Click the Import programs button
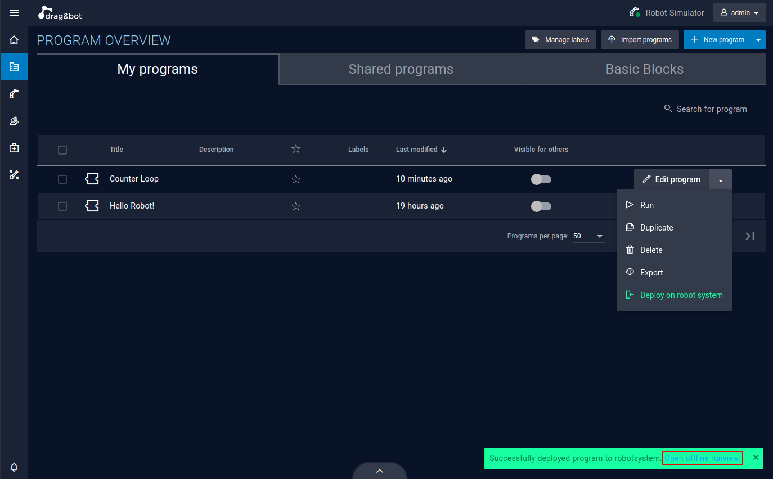Image resolution: width=773 pixels, height=479 pixels. pyautogui.click(x=640, y=40)
